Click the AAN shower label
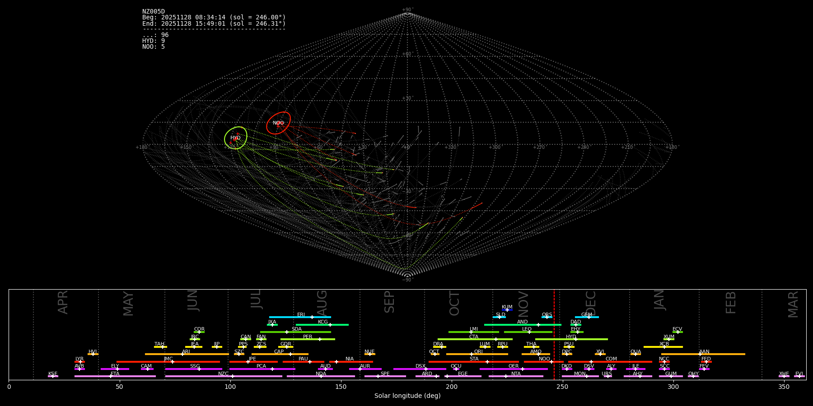Image resolution: width=813 pixels, height=406 pixels. click(x=705, y=352)
